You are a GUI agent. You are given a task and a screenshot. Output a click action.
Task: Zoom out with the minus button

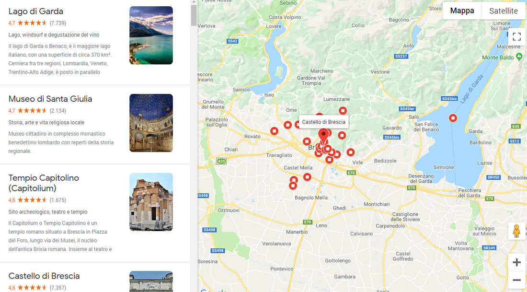pyautogui.click(x=516, y=280)
